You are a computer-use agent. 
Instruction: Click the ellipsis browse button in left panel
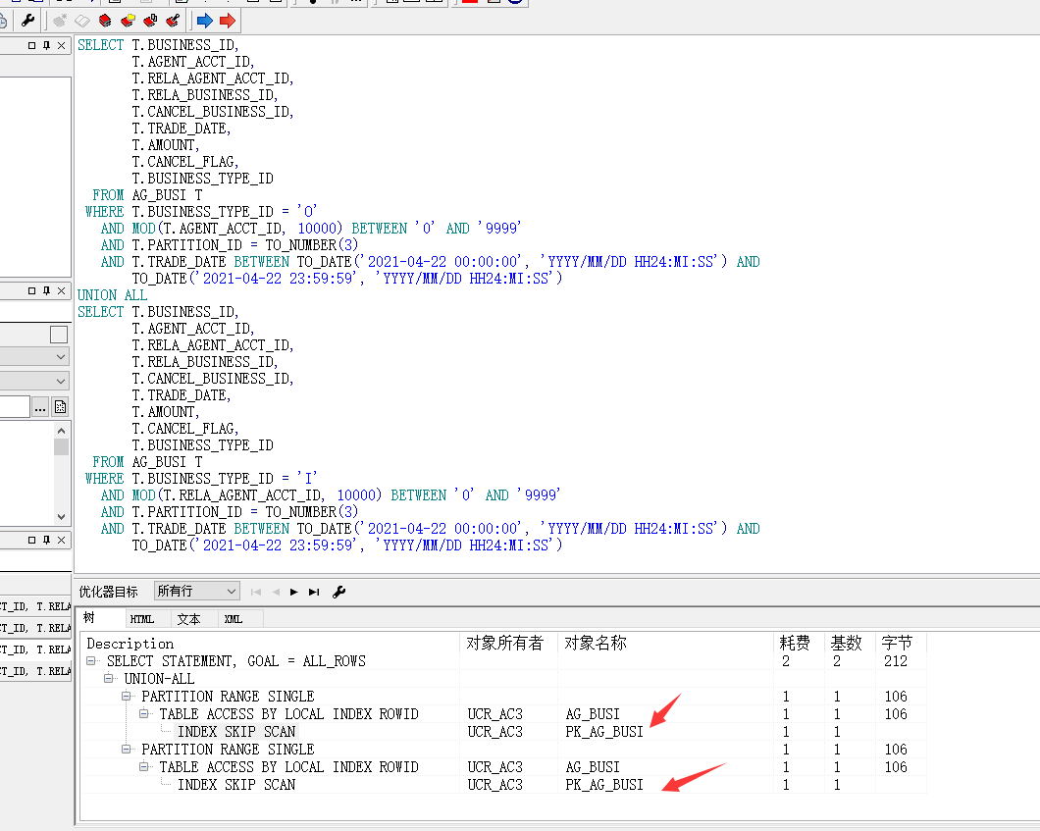(40, 406)
